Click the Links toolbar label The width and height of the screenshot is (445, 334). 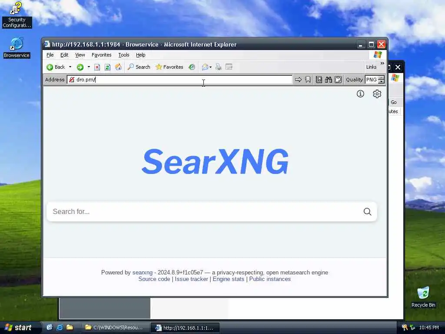(x=371, y=67)
